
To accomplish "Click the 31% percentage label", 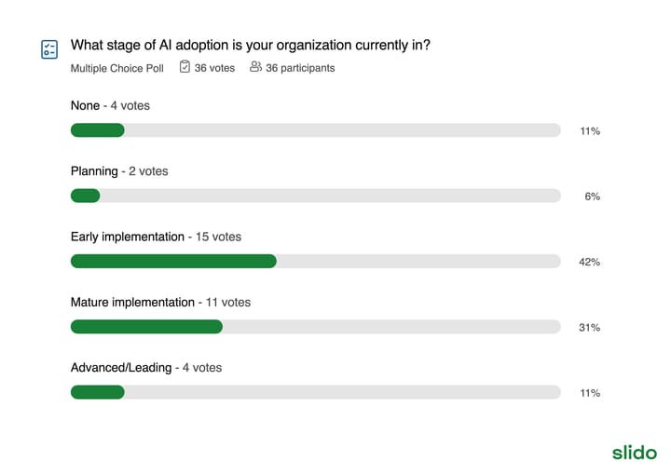I will tap(589, 328).
